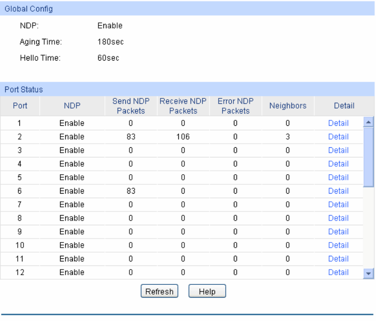Open Detail link for port 12
376x321 pixels.
[338, 273]
